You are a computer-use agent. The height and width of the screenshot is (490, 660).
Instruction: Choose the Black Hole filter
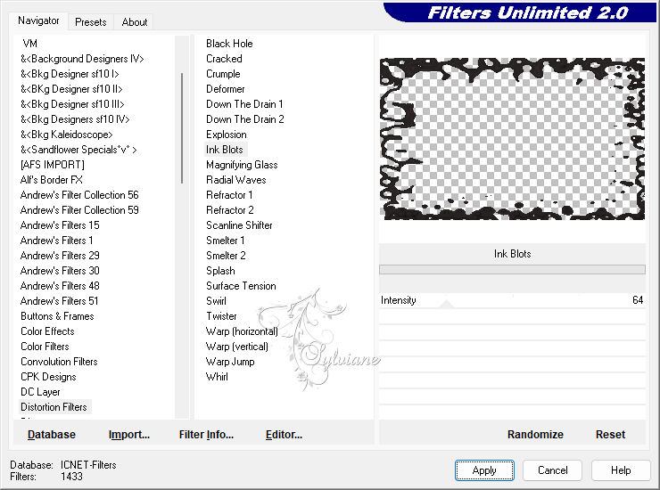229,44
